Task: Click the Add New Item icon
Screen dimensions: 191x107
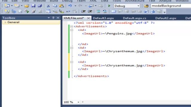Action: pyautogui.click(x=17, y=6)
